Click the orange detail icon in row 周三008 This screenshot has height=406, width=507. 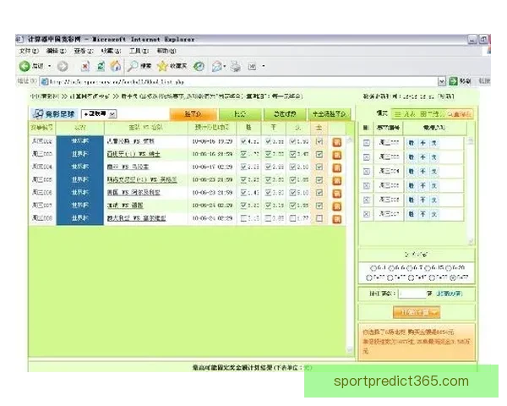(x=337, y=219)
